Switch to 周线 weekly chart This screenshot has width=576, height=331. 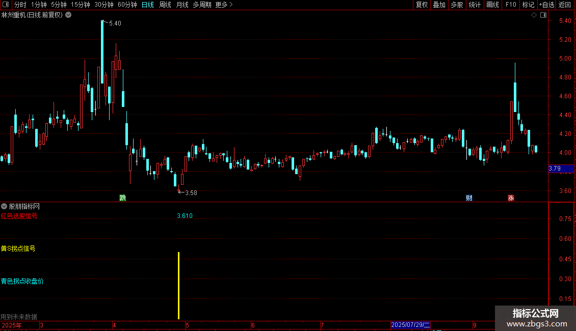pyautogui.click(x=165, y=5)
